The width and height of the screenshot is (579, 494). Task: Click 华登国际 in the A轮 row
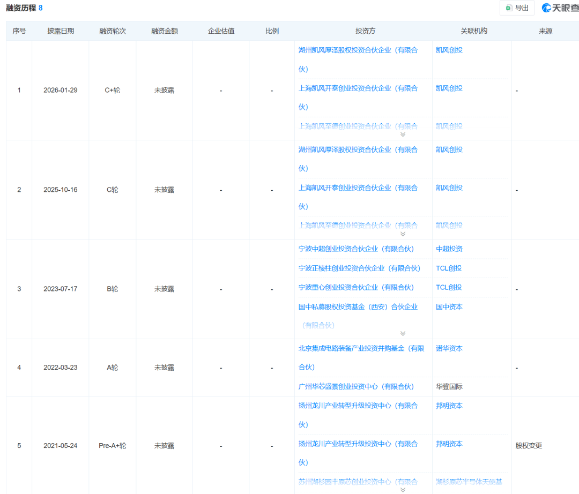[449, 387]
